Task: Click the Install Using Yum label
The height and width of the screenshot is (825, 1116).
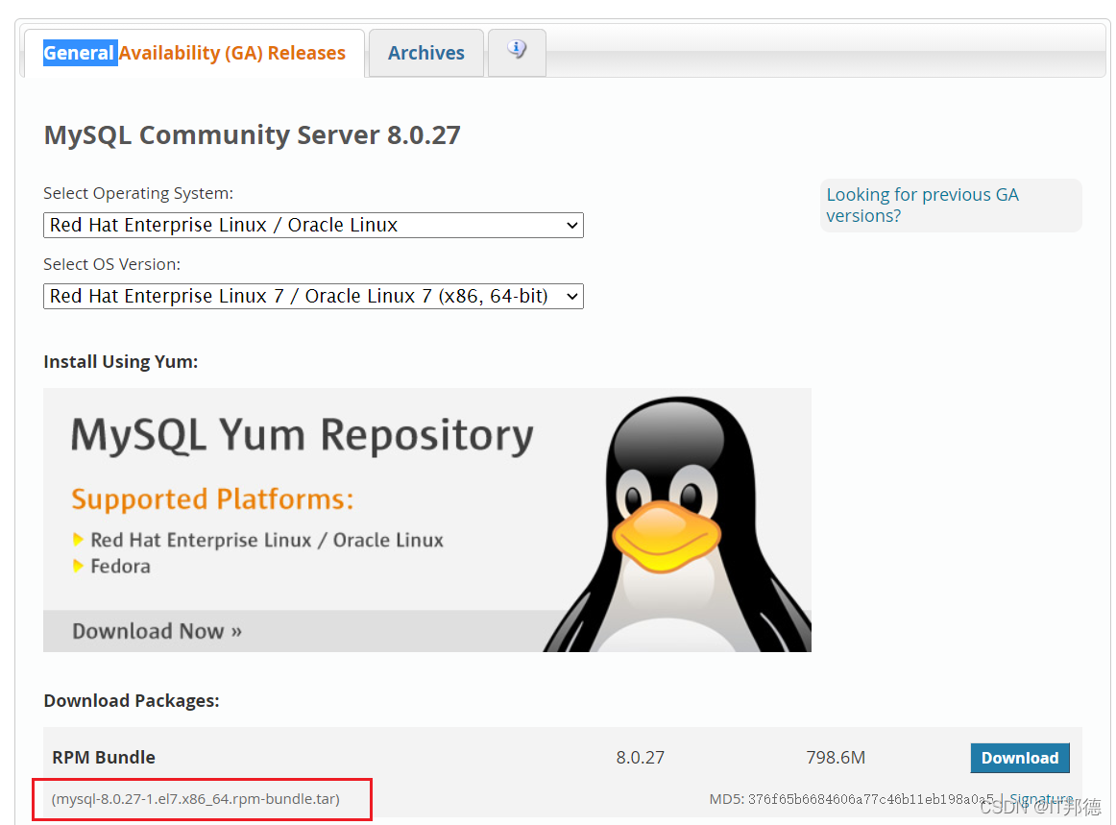Action: click(x=120, y=362)
